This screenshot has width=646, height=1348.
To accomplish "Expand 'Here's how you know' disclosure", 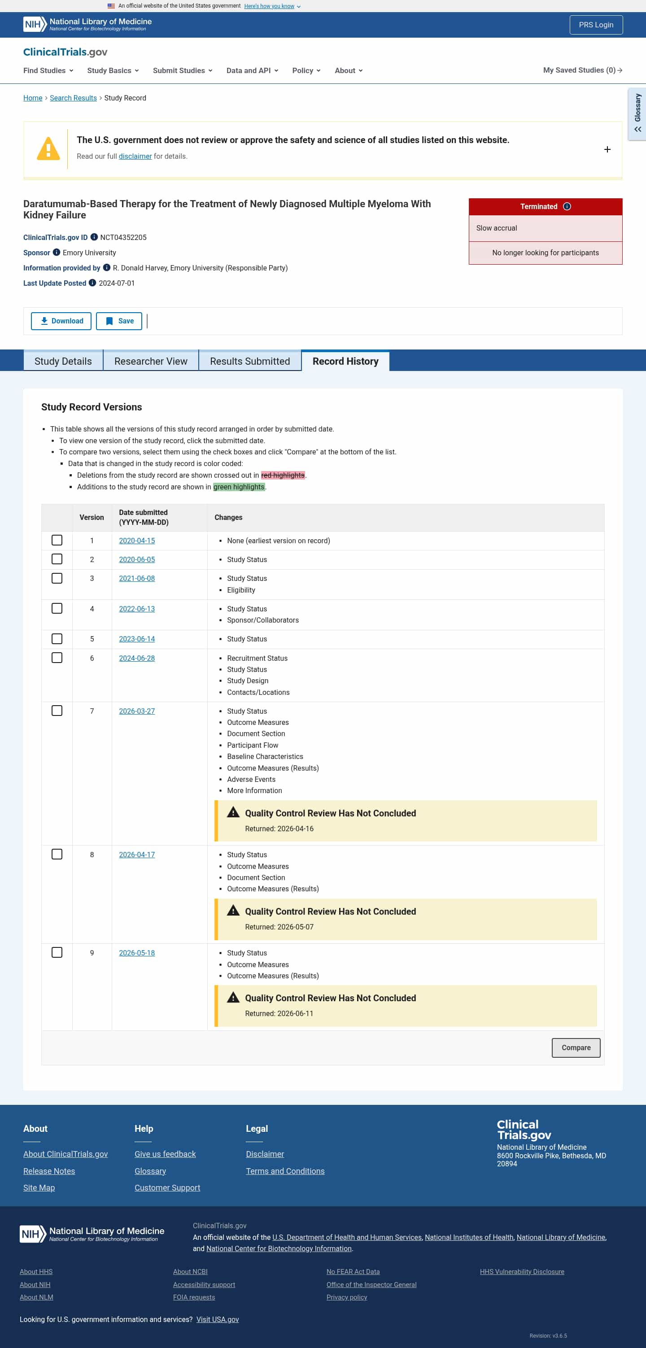I will point(272,6).
